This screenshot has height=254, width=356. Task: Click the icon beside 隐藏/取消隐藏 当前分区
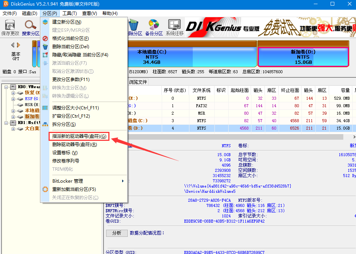45,55
